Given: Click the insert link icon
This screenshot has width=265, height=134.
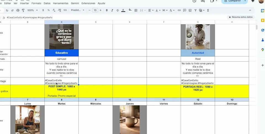Looking at the screenshot, I should 179,10.
